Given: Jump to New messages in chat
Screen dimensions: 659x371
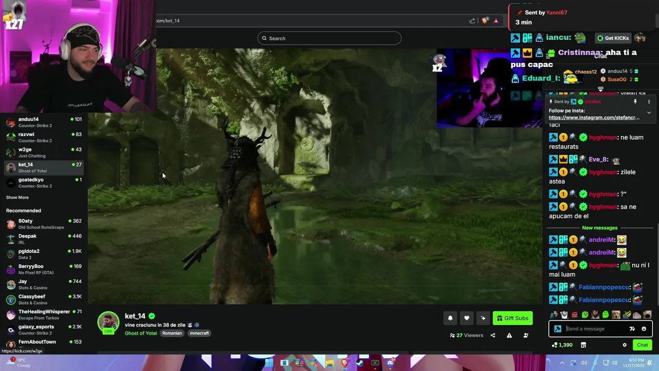Looking at the screenshot, I should click(x=599, y=228).
